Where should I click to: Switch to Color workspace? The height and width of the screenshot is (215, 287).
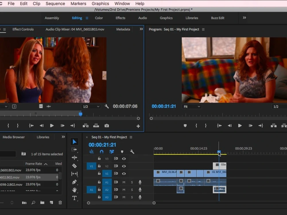[99, 18]
